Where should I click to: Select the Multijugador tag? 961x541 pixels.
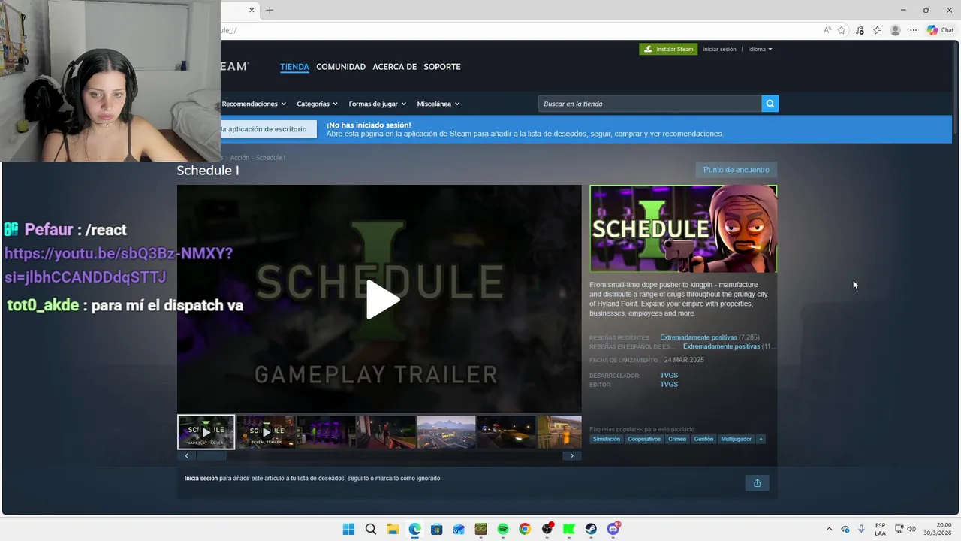tap(736, 439)
